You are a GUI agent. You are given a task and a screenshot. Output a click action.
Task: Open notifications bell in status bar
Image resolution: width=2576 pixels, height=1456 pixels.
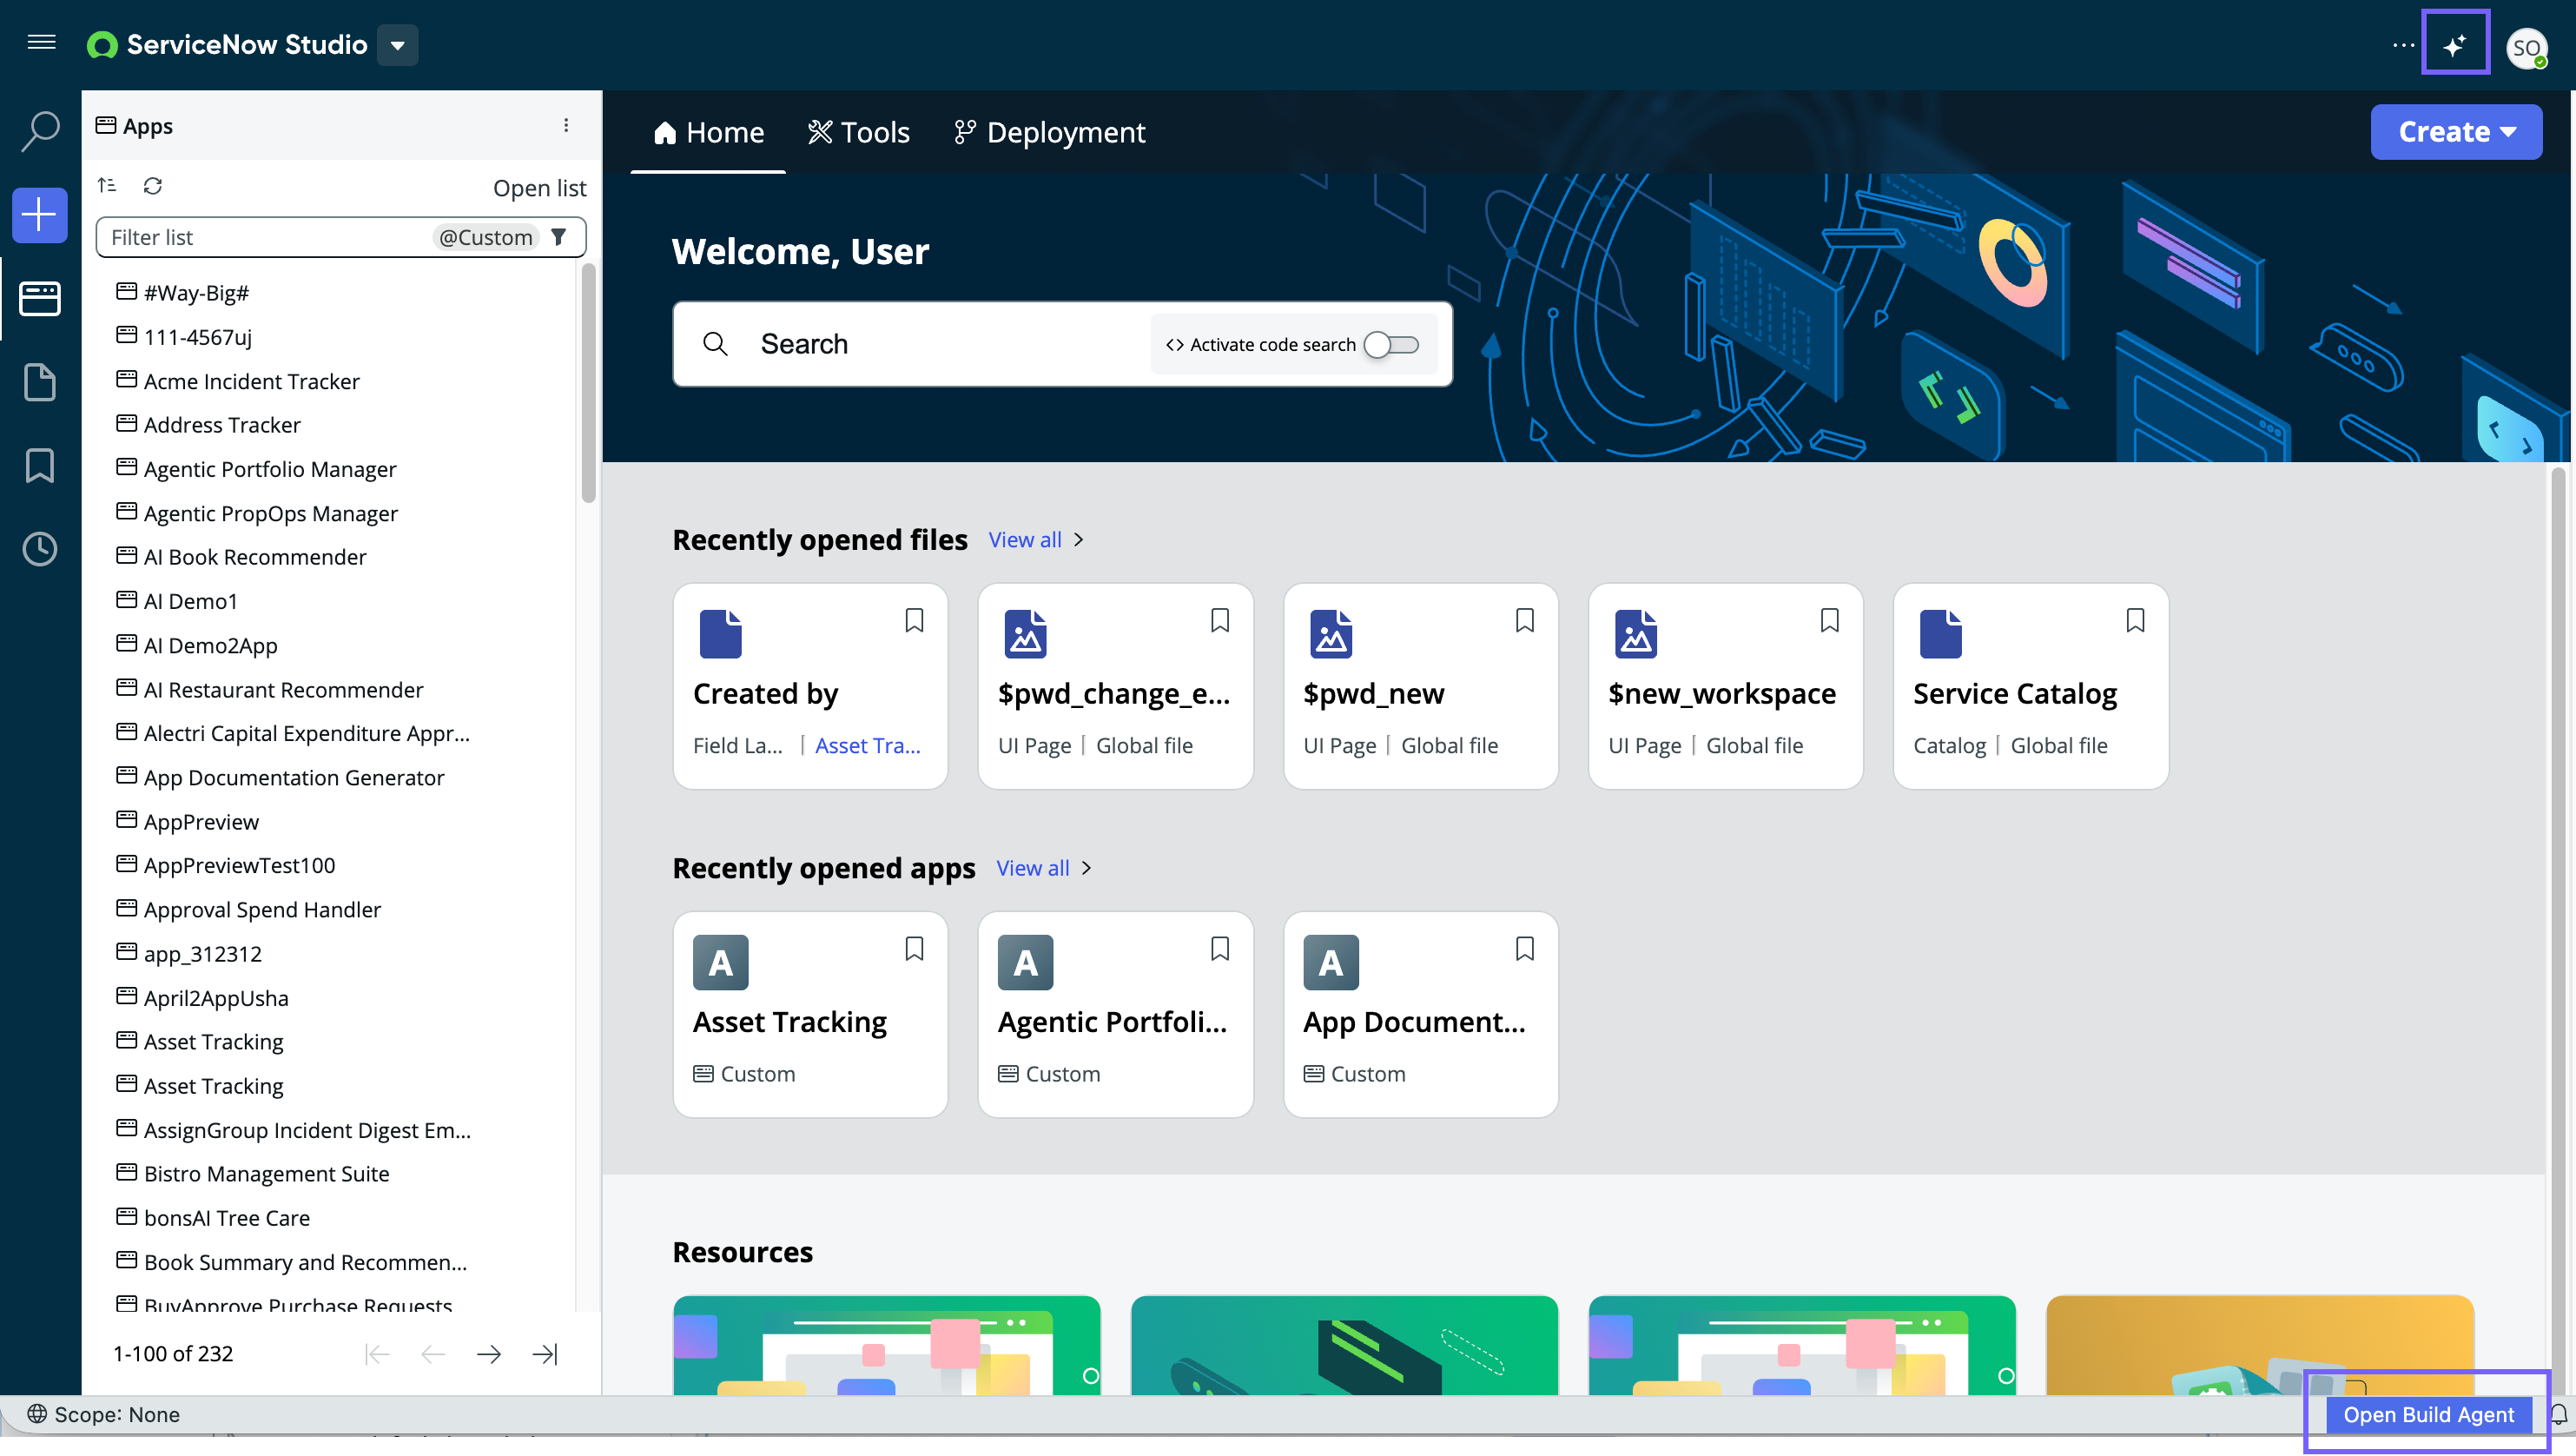pyautogui.click(x=2558, y=1414)
